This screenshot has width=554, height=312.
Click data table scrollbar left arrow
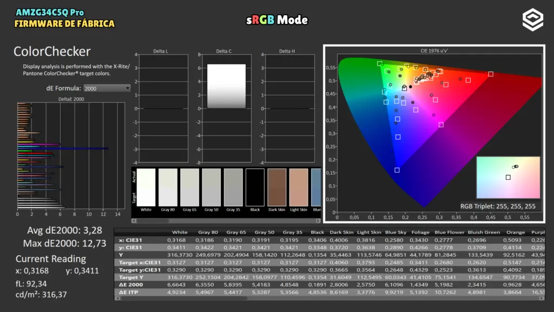coord(117,298)
